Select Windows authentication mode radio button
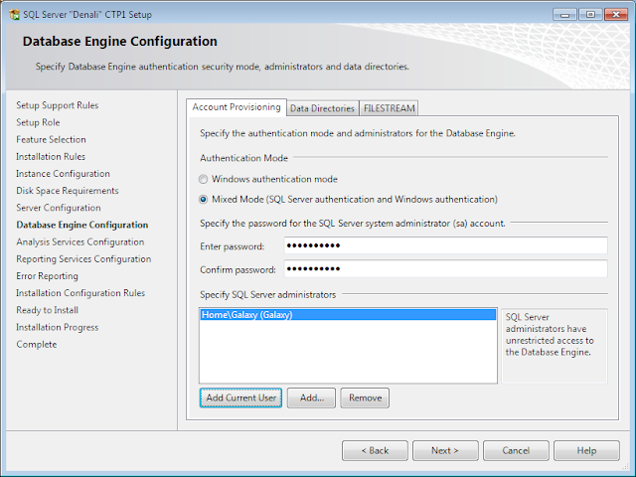This screenshot has width=636, height=477. pos(203,179)
